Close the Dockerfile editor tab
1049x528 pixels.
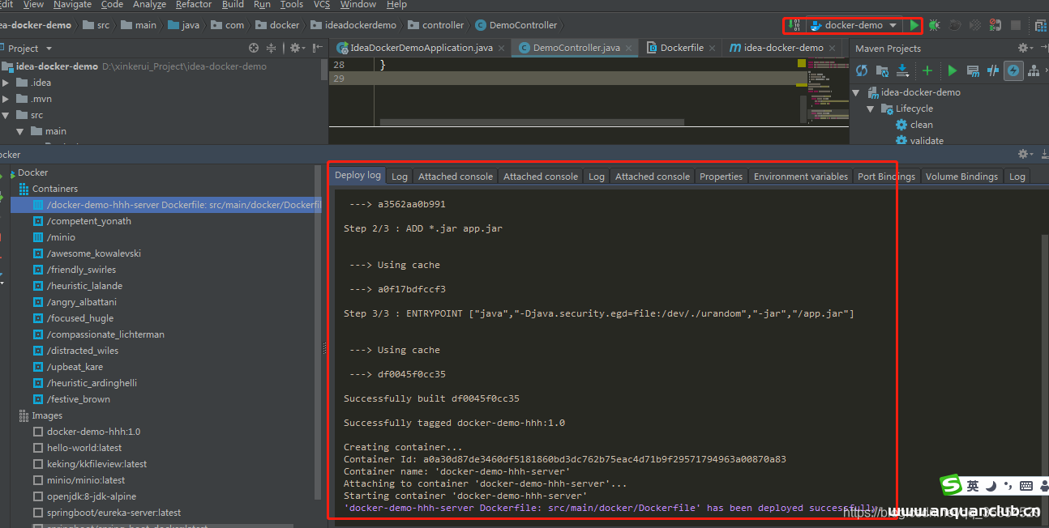click(712, 49)
